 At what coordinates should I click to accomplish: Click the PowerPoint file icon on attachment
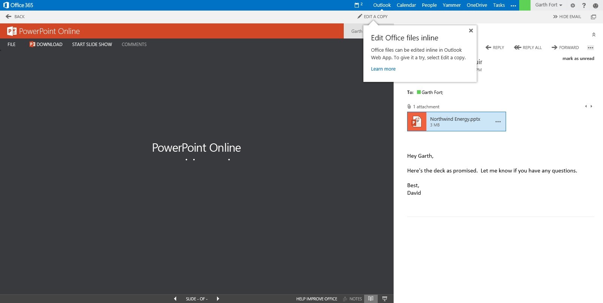tap(417, 122)
